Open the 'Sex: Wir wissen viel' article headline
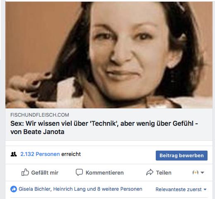The image size is (215, 199). [104, 127]
